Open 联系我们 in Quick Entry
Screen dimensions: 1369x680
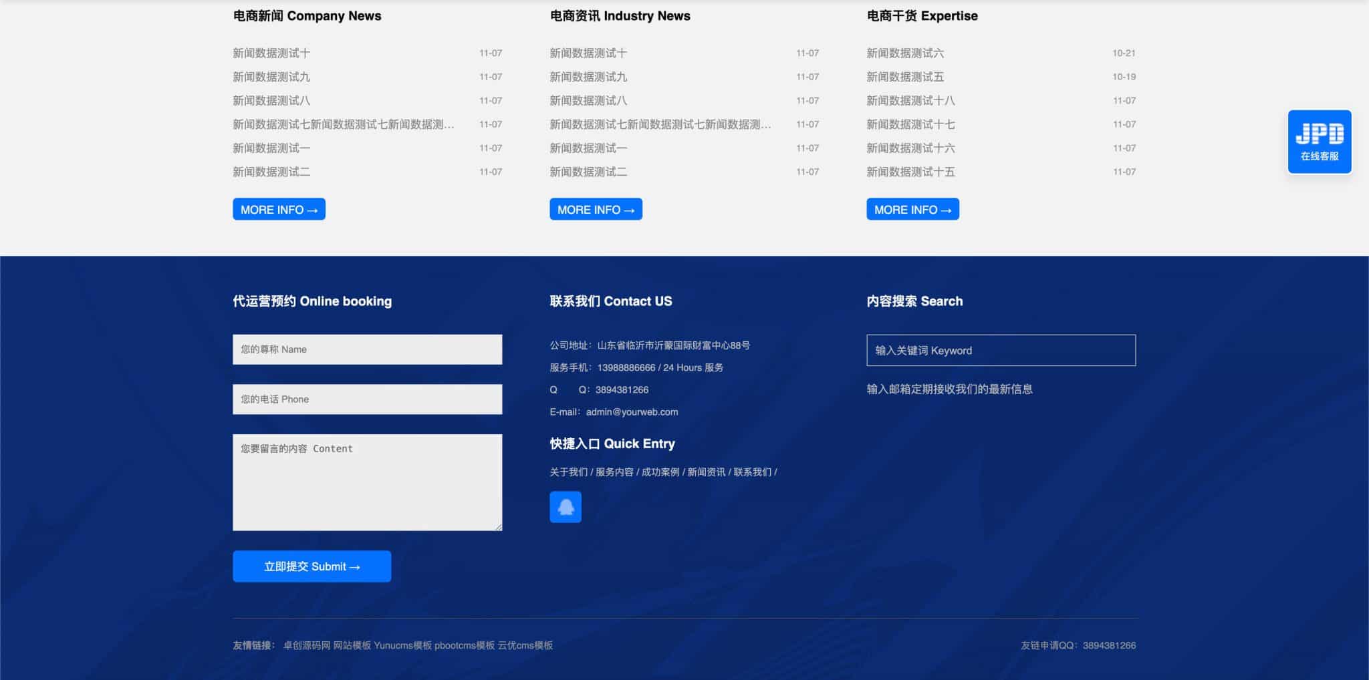click(x=753, y=472)
